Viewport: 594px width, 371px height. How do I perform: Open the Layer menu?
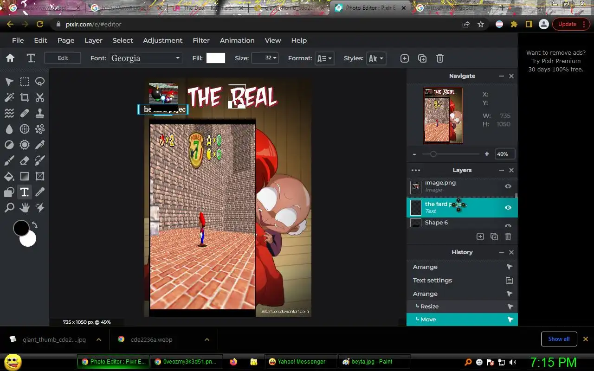point(93,40)
